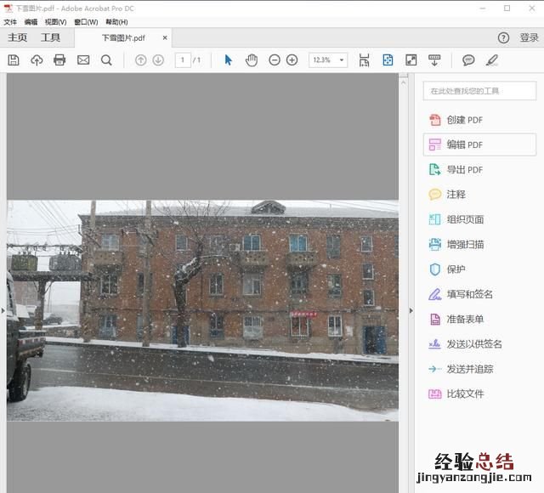Image resolution: width=544 pixels, height=493 pixels.
Task: Send file by email envelope icon
Action: coord(83,60)
